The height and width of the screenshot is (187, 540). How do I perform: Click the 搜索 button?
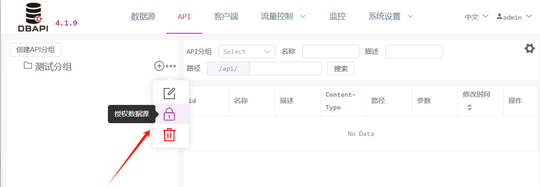click(x=341, y=68)
